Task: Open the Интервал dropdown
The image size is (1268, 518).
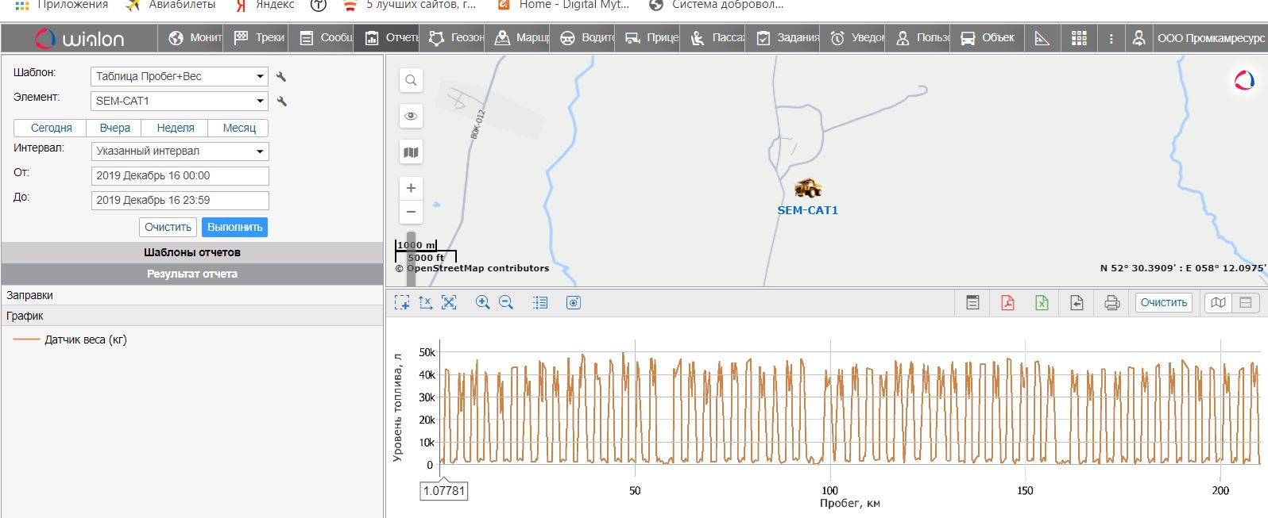Action: click(180, 151)
